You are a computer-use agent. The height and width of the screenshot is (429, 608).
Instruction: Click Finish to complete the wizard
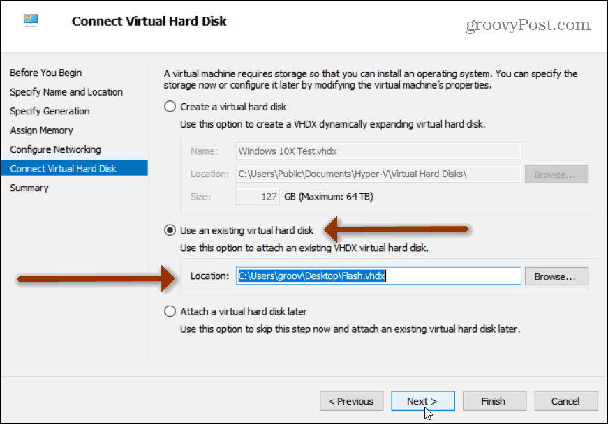coord(494,400)
